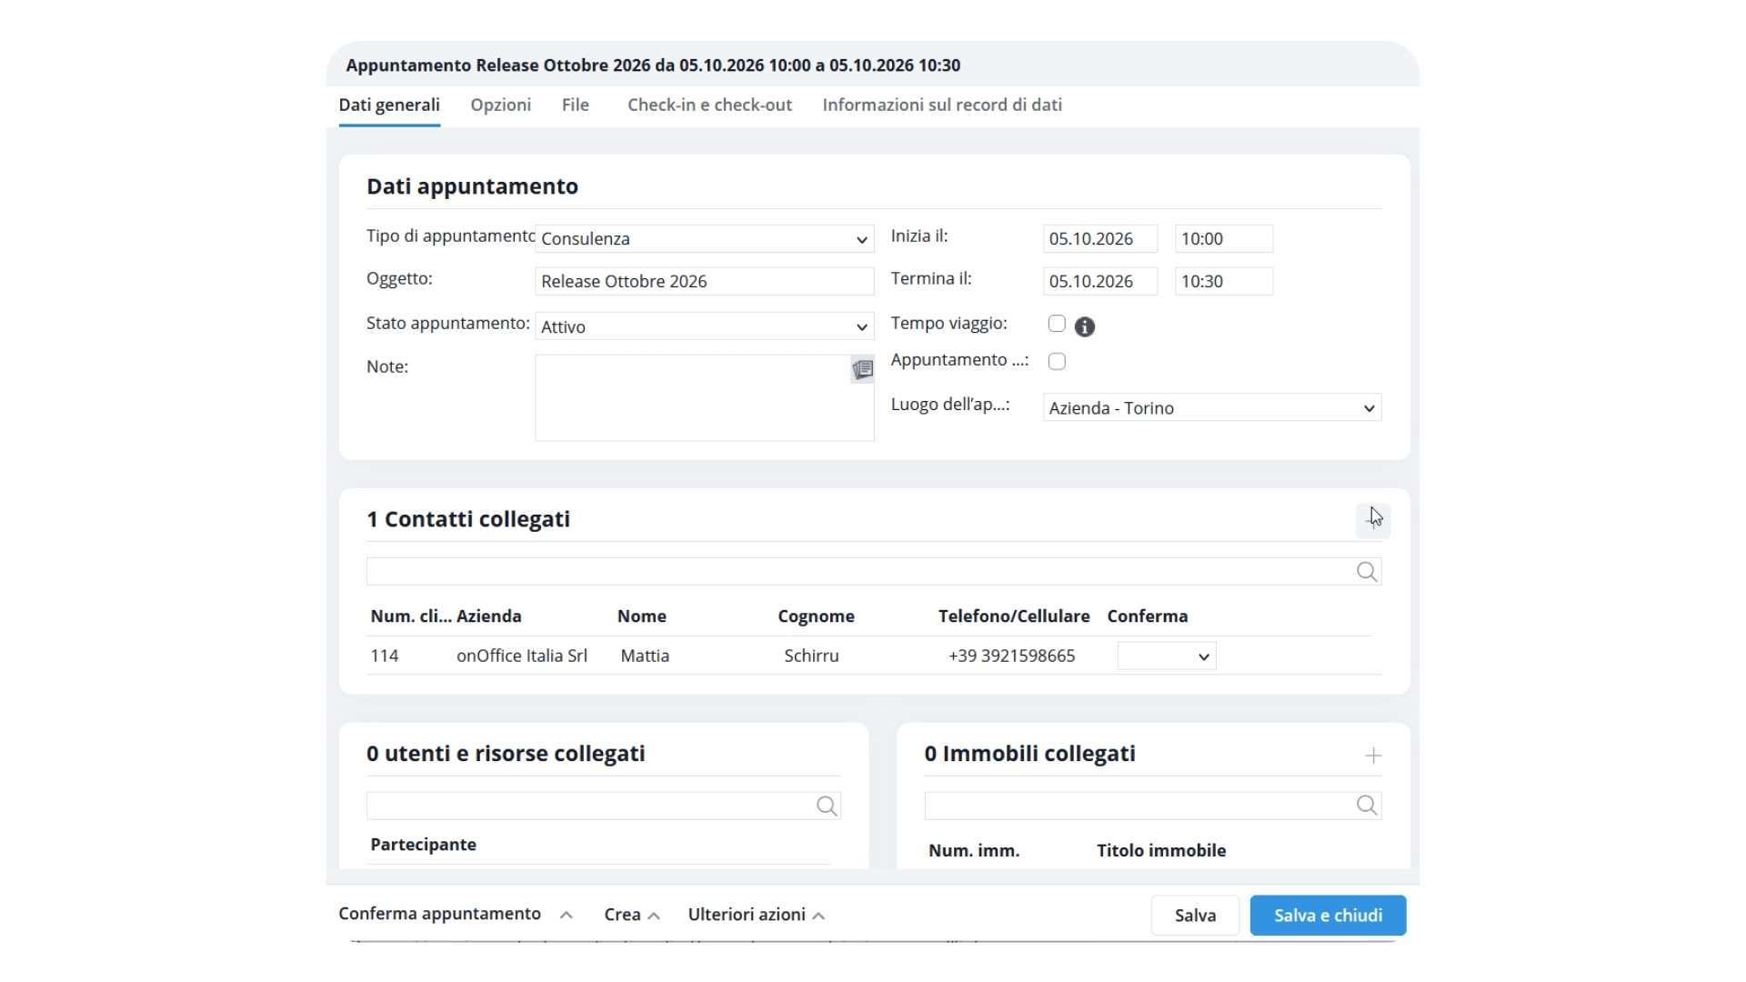Viewport: 1746px width, 982px height.
Task: Open the File tab
Action: (575, 105)
